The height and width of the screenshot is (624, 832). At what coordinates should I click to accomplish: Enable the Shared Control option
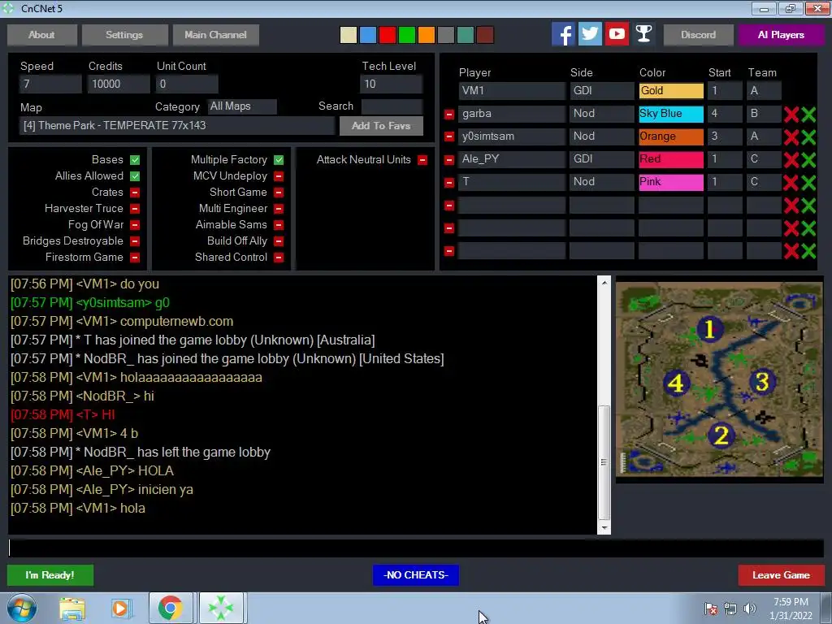[279, 258]
